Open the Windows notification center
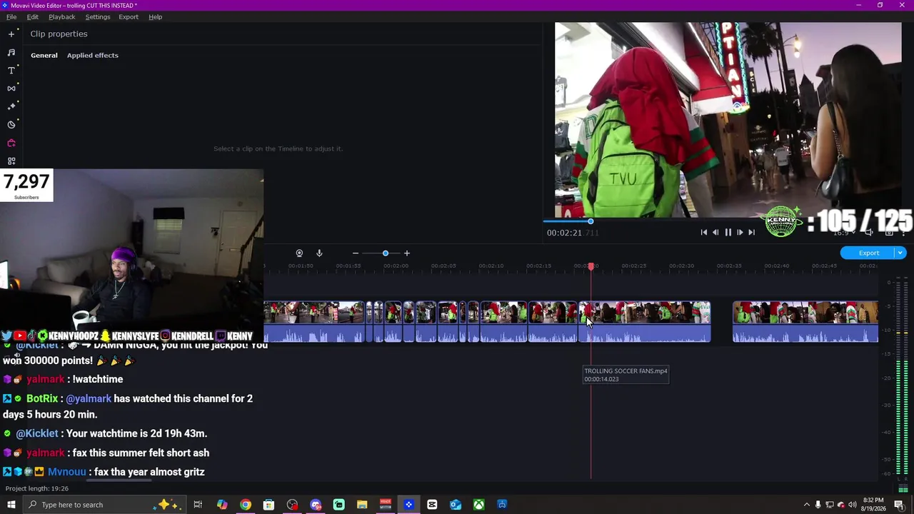This screenshot has height=514, width=914. pyautogui.click(x=900, y=505)
